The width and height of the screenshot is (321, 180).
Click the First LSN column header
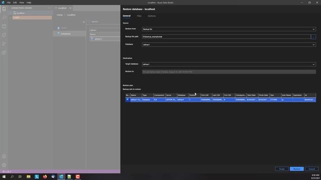pos(206,95)
